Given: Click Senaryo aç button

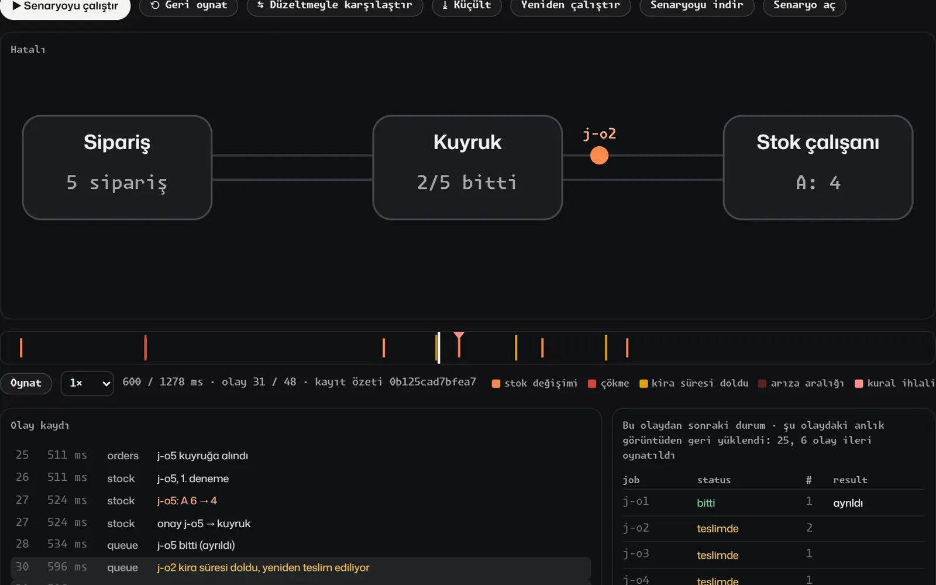Looking at the screenshot, I should [x=804, y=6].
